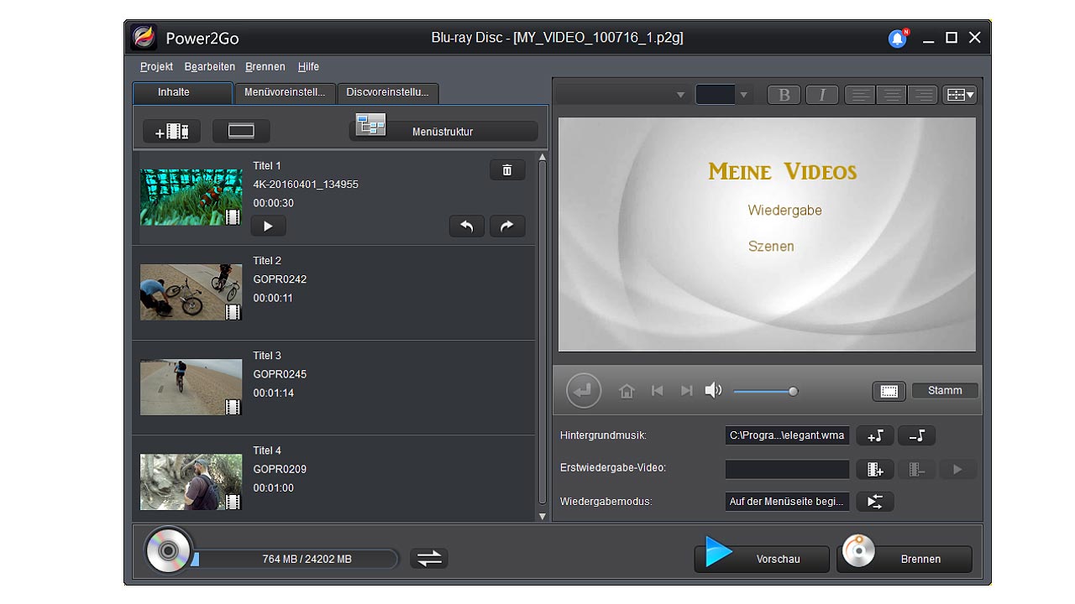Mute the preview with the speaker icon
The width and height of the screenshot is (1075, 604).
pyautogui.click(x=713, y=388)
